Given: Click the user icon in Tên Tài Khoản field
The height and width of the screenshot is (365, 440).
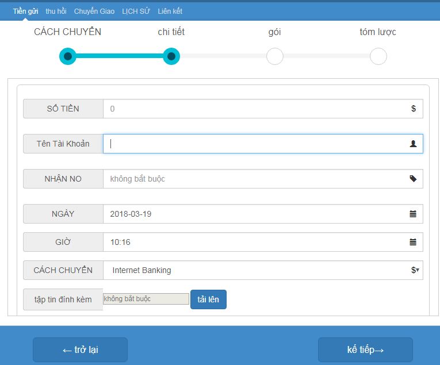Looking at the screenshot, I should coord(413,144).
